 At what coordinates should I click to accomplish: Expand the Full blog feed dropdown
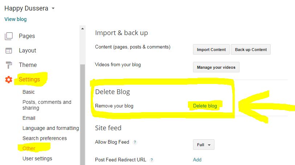pos(204,145)
